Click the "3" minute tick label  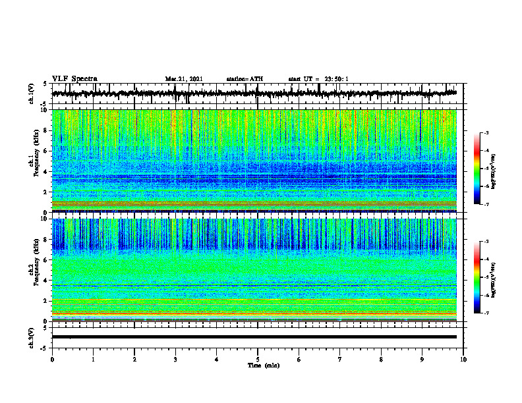(x=175, y=360)
